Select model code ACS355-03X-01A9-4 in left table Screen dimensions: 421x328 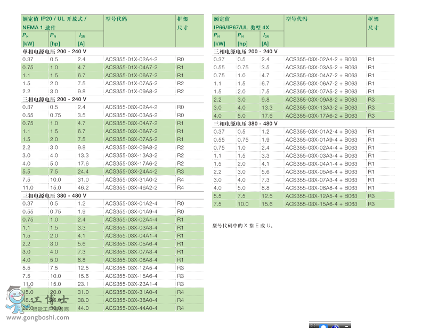(x=131, y=211)
